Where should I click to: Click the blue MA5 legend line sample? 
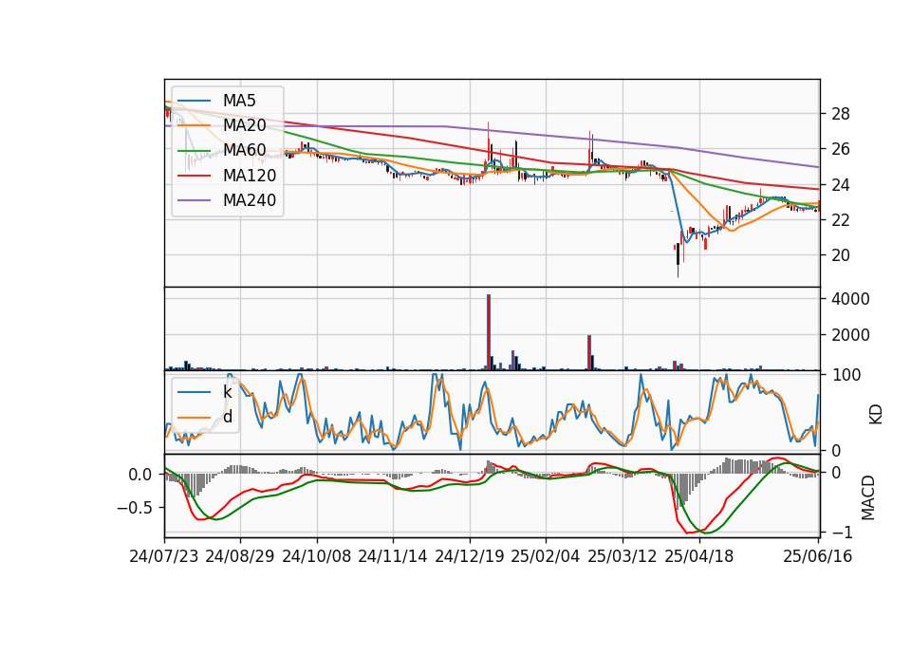click(x=194, y=101)
